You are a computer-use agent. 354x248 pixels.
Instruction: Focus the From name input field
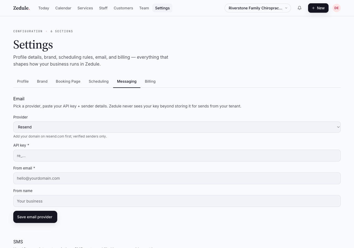click(x=177, y=201)
